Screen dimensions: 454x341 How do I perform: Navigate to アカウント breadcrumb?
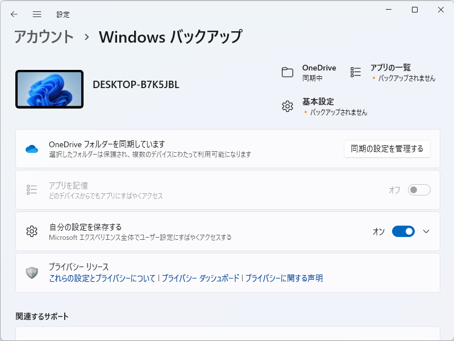coord(44,37)
